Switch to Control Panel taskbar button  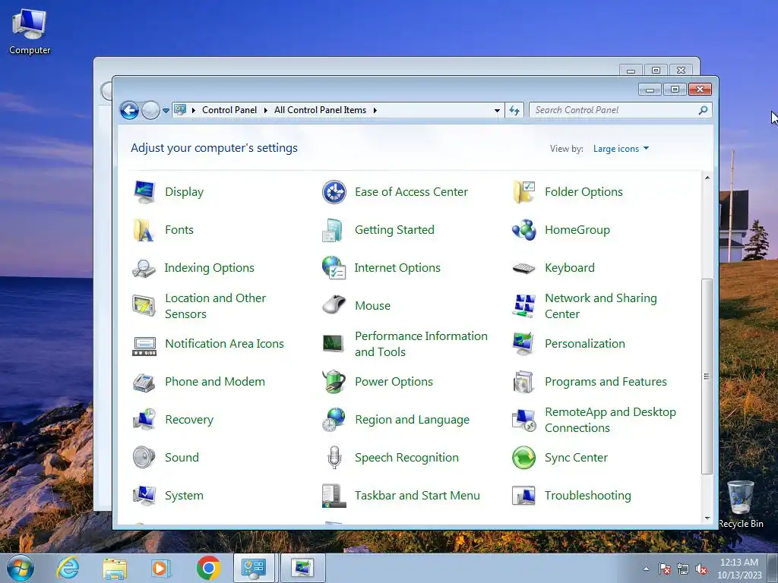(254, 568)
